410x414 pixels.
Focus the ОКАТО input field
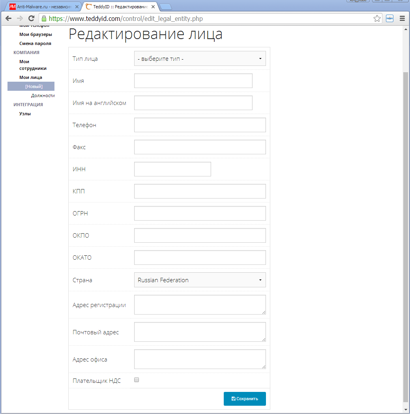pos(200,257)
